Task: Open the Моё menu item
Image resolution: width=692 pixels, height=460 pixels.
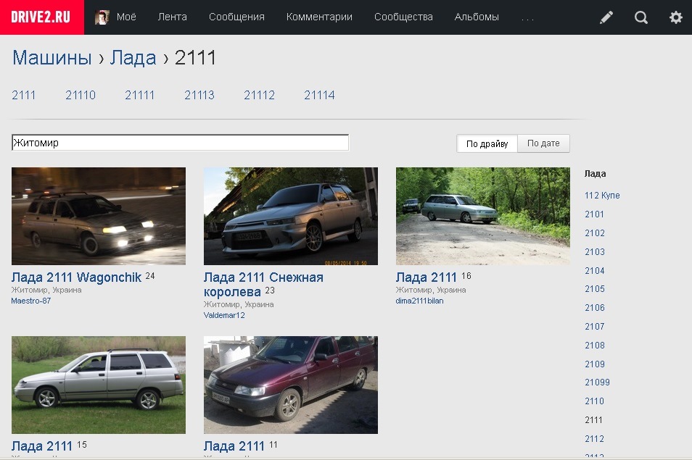Action: click(x=126, y=17)
